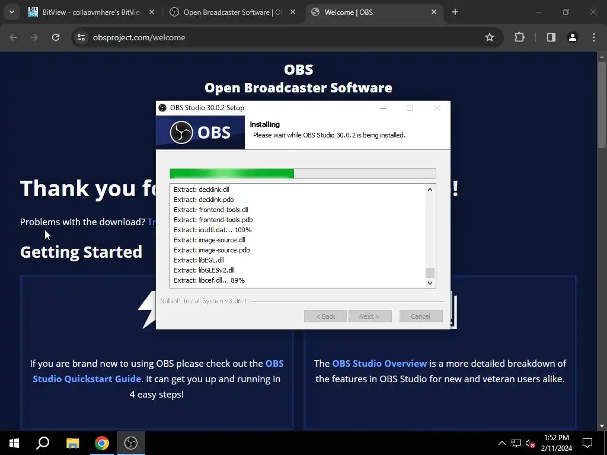607x455 pixels.
Task: Click the OBS installer taskbar icon
Action: pyautogui.click(x=131, y=443)
